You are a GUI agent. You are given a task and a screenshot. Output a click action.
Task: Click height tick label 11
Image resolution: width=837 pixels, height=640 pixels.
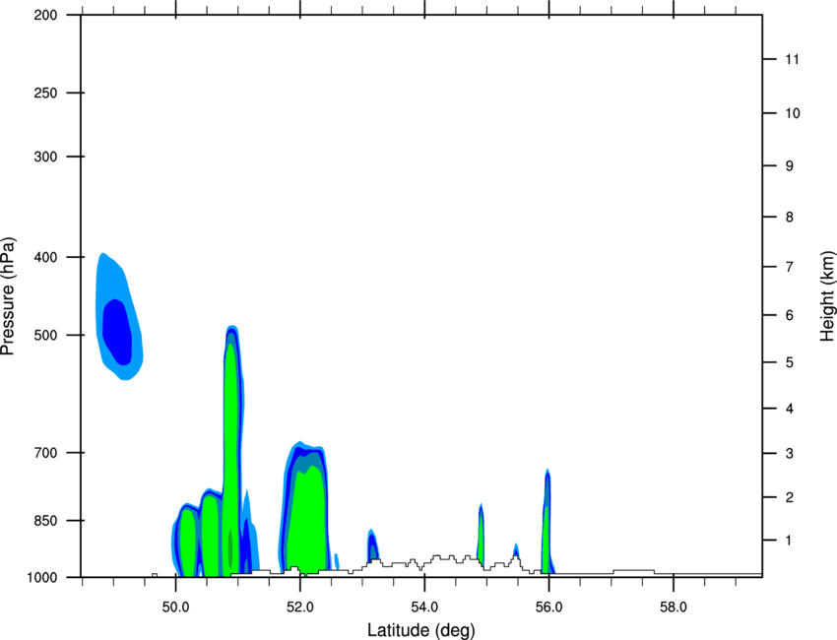coord(792,59)
